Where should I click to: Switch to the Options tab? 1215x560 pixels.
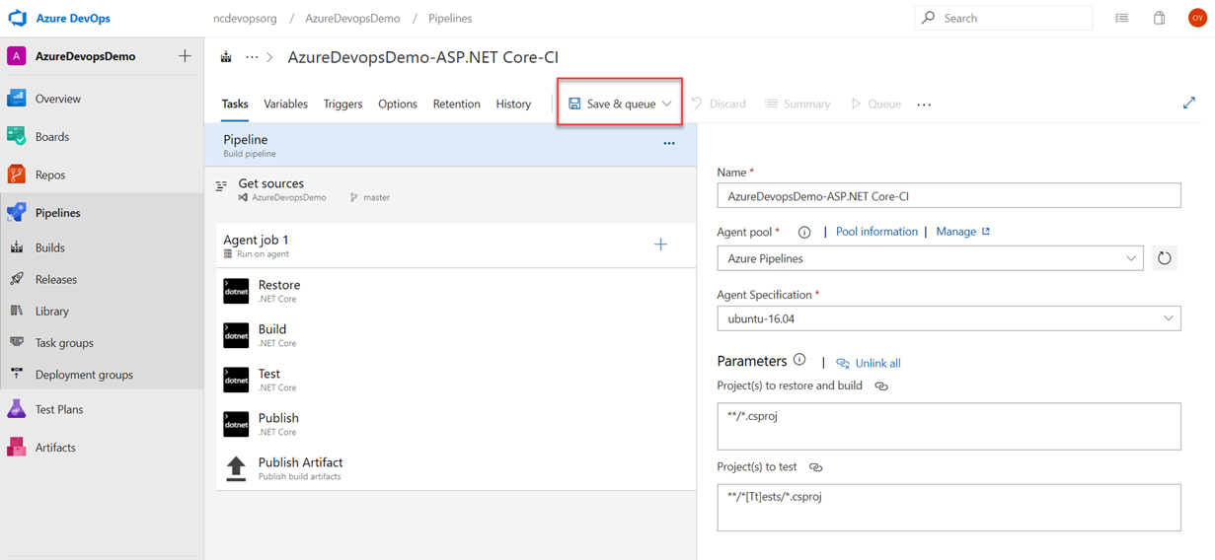[398, 104]
